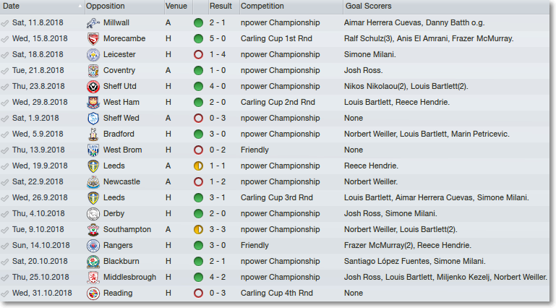Toggle the checkmark beside Wed, 5.9.2018
Viewport: 556px width, 308px height.
4,134
